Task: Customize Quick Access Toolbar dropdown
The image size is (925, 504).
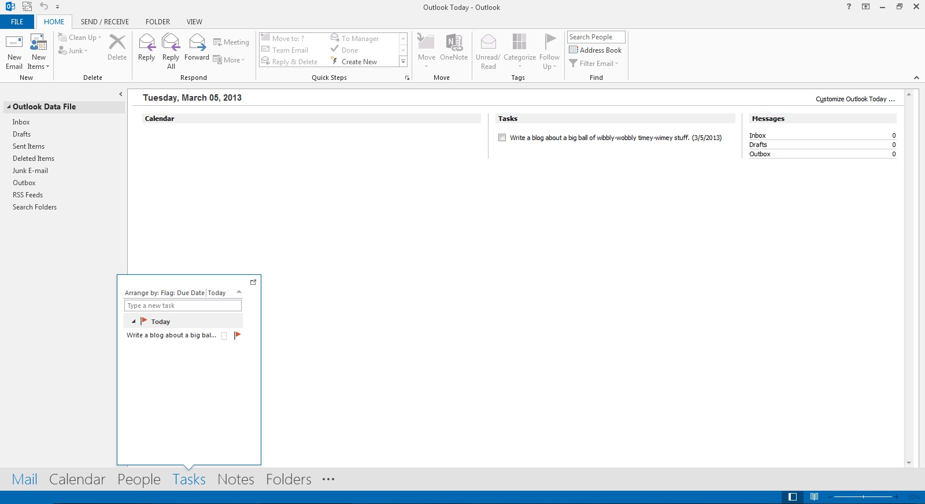Action: coord(58,7)
